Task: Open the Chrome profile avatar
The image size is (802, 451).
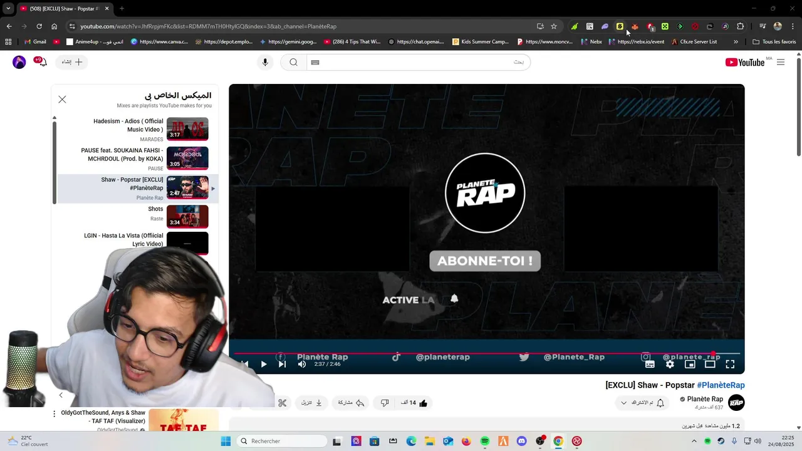Action: (x=778, y=26)
